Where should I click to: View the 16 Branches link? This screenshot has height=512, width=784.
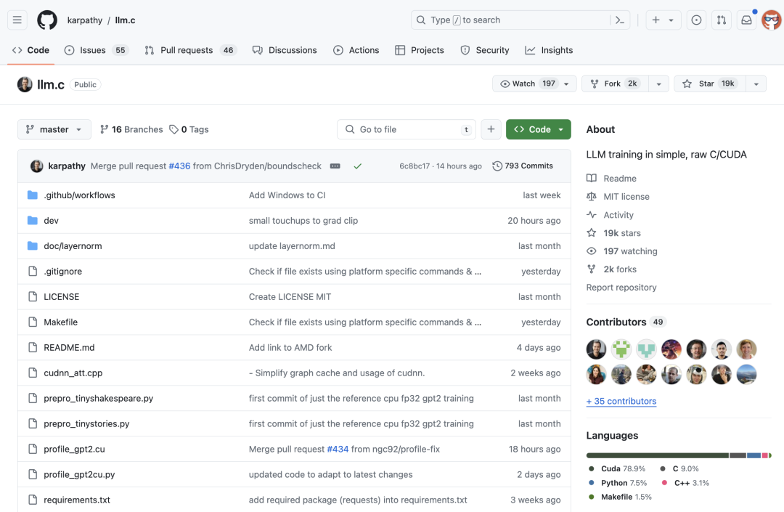[x=131, y=129]
